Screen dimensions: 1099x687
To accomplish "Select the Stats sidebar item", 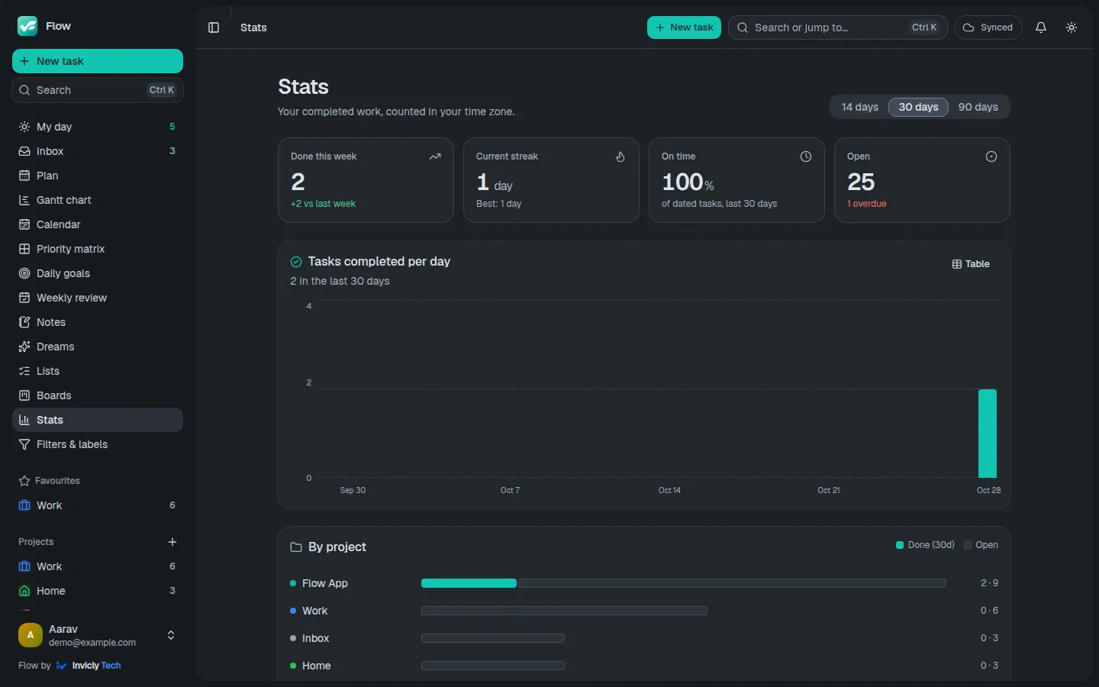I will tap(98, 420).
